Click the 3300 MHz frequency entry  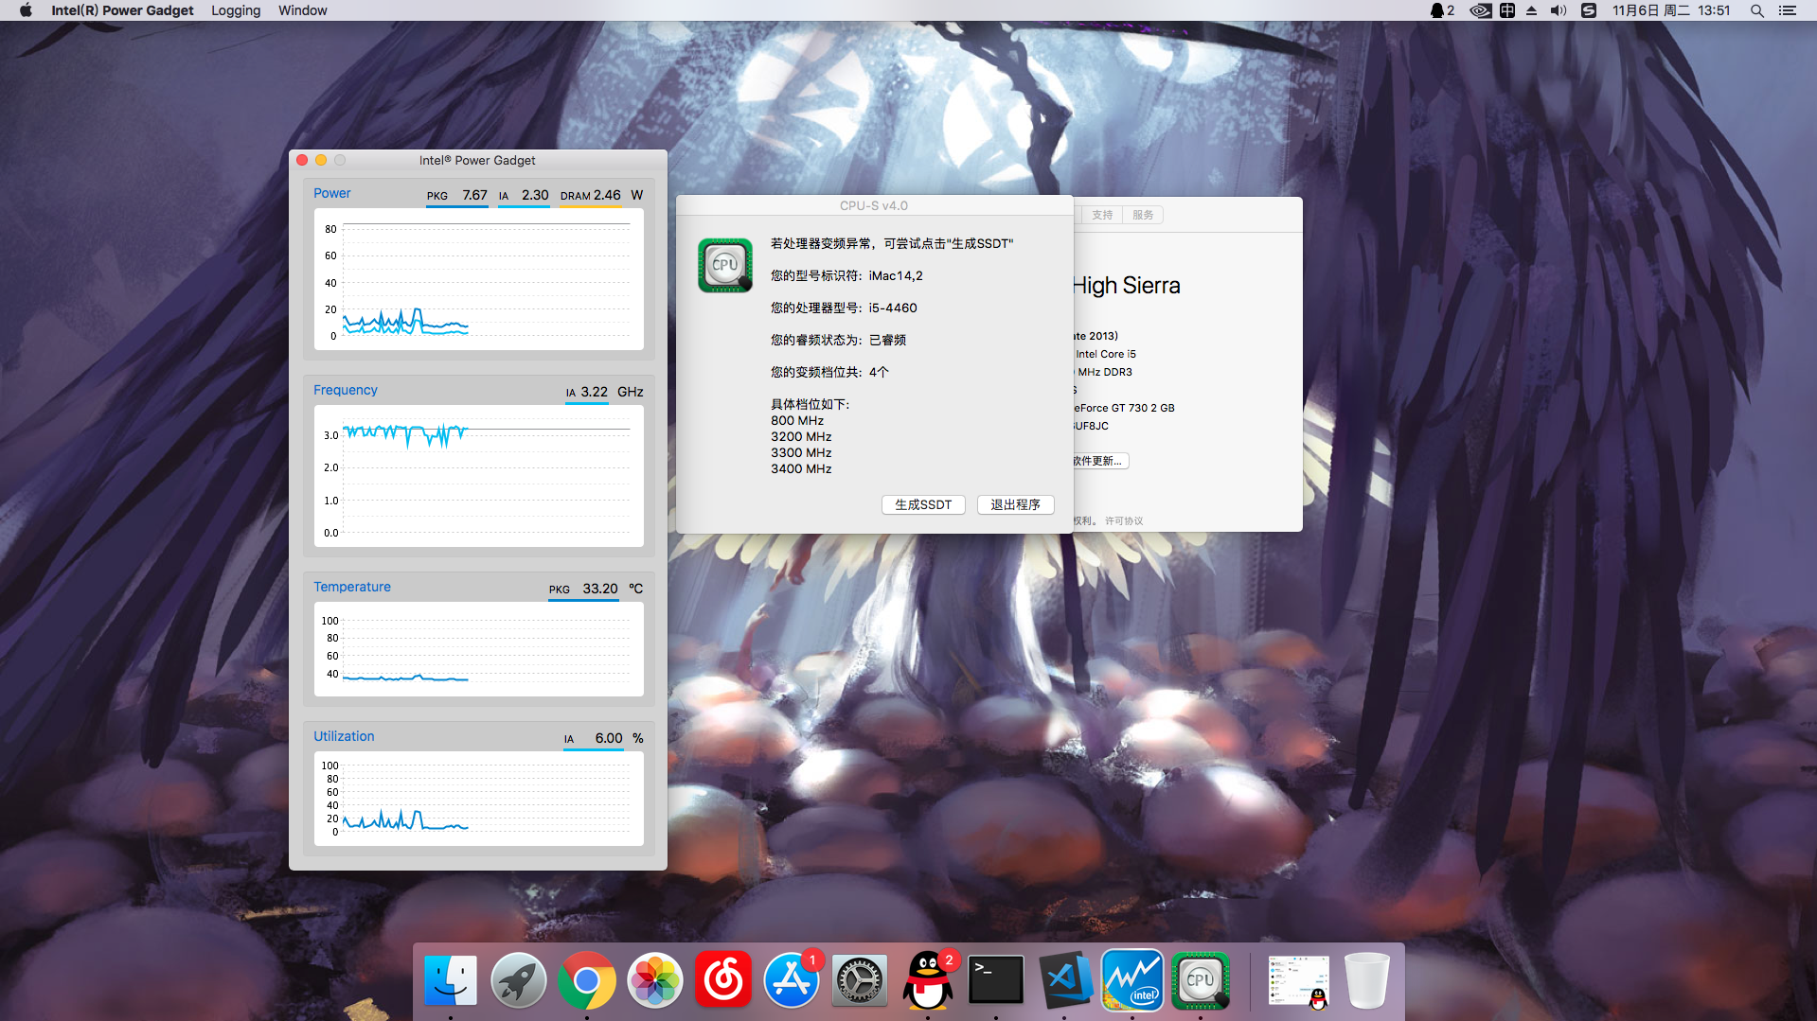(801, 452)
